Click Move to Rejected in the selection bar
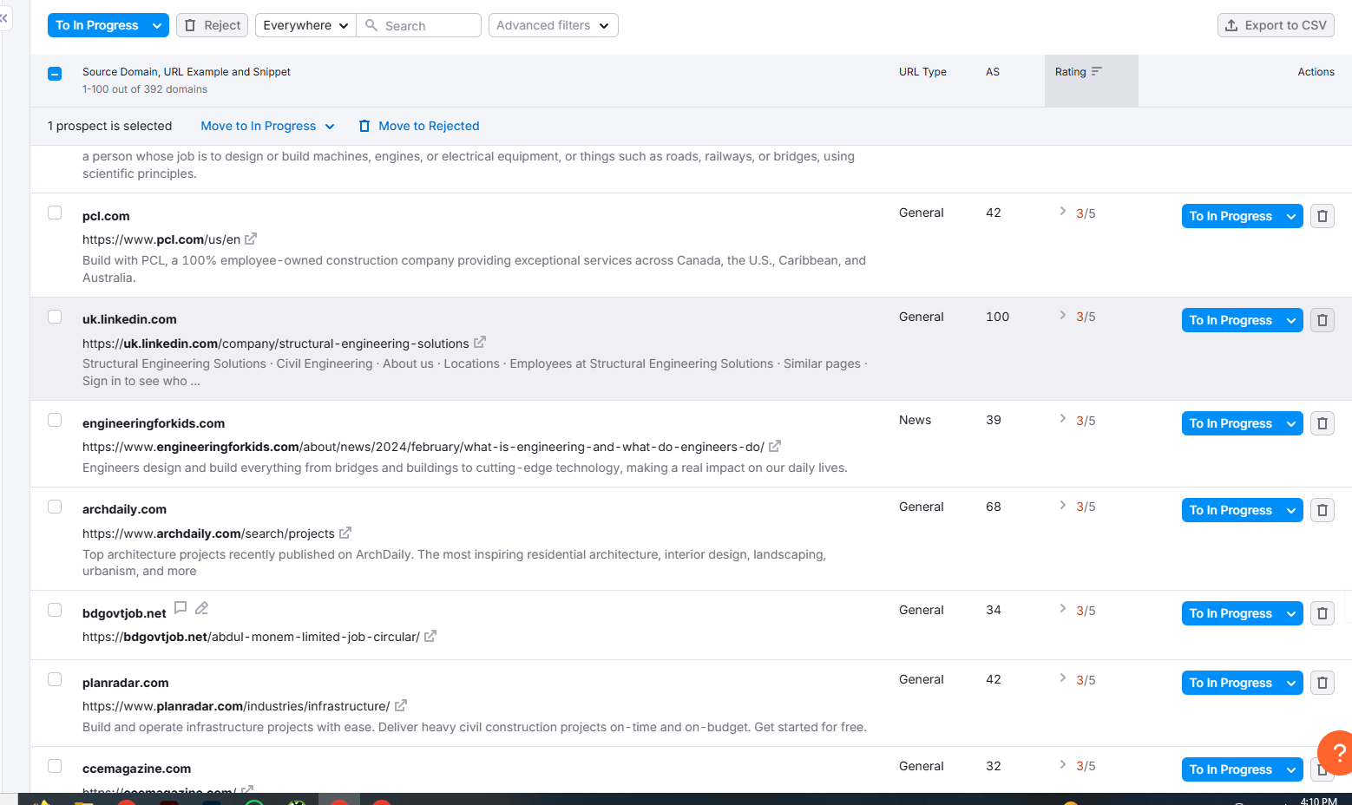 click(x=420, y=126)
